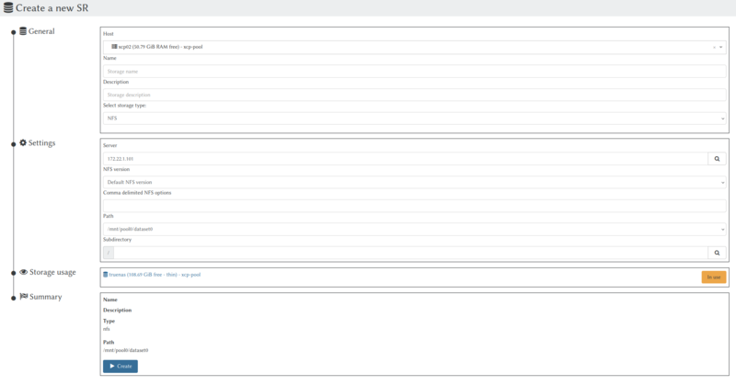
Task: Click the flag icon beside Summary
Action: coord(23,297)
